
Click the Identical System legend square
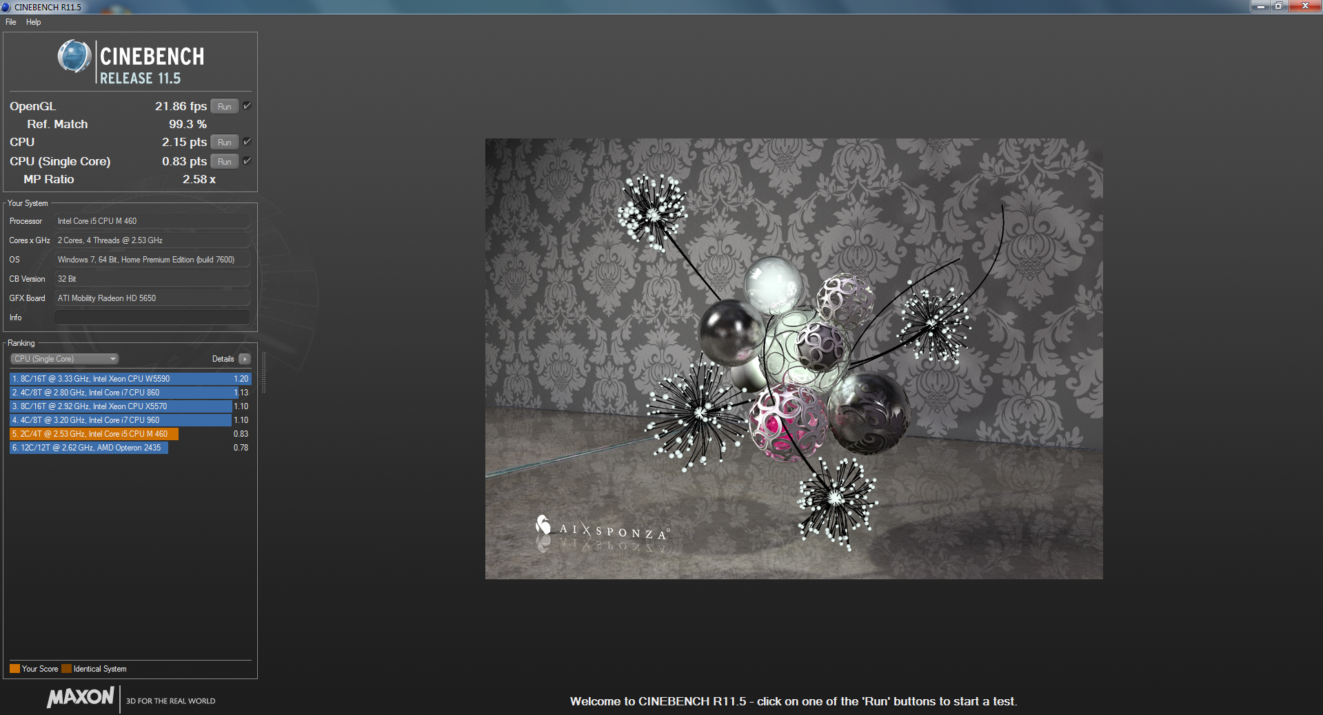click(66, 669)
